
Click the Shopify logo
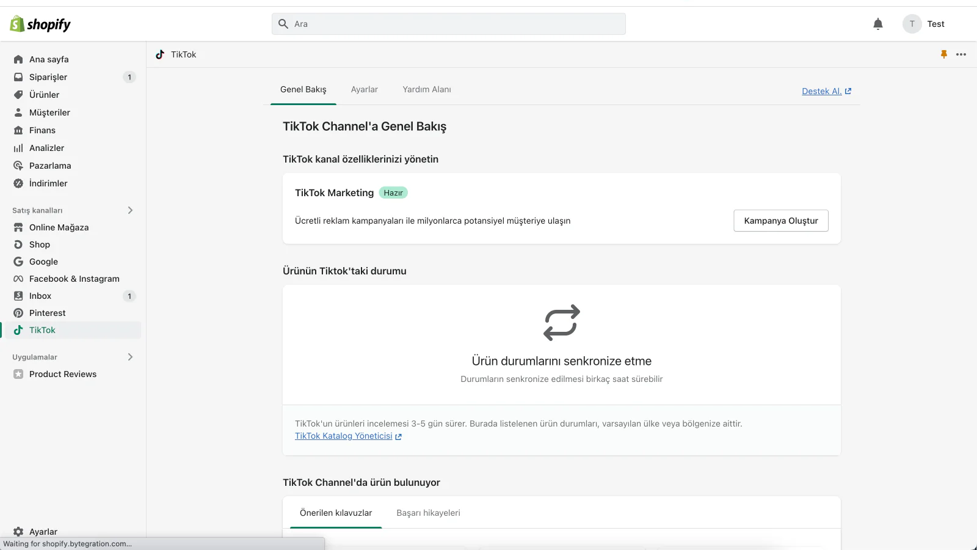point(40,24)
